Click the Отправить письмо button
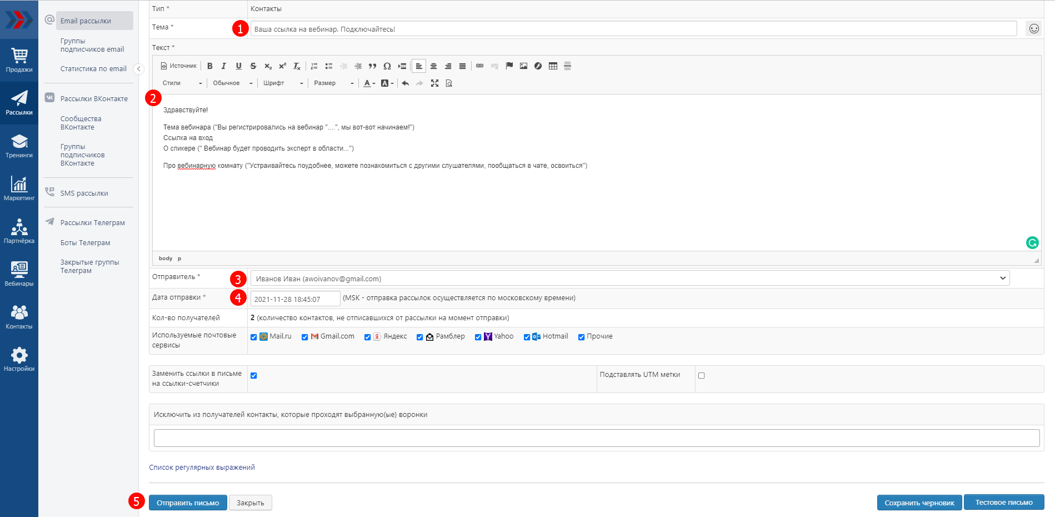Image resolution: width=1055 pixels, height=517 pixels. [188, 503]
